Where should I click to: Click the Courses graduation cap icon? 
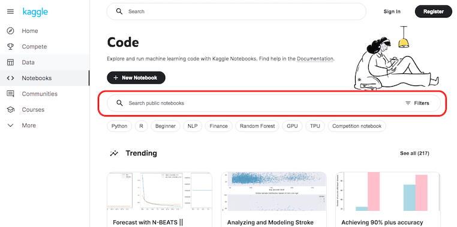pos(10,110)
